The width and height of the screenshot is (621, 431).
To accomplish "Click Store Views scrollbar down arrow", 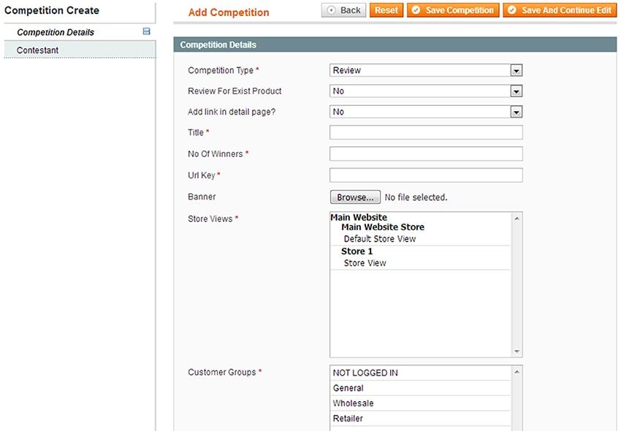I will coord(517,351).
